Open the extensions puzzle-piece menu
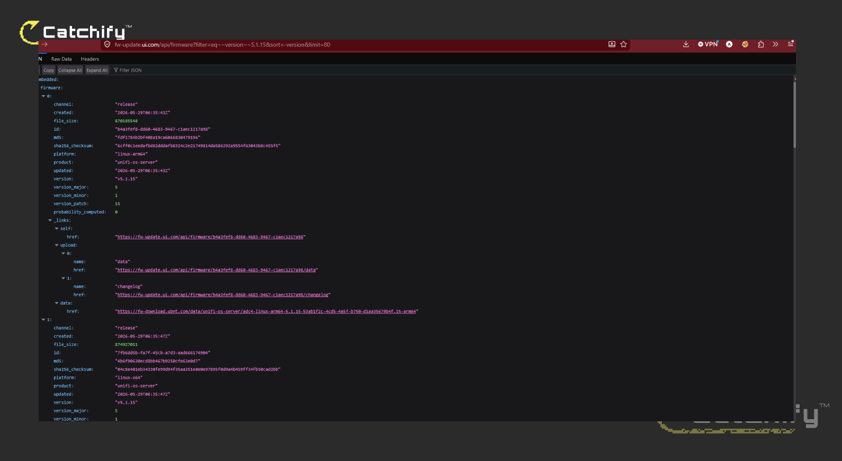 761,44
